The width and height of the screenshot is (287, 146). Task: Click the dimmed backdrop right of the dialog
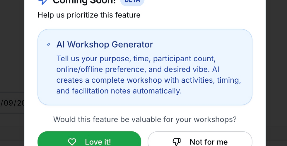coord(276,73)
